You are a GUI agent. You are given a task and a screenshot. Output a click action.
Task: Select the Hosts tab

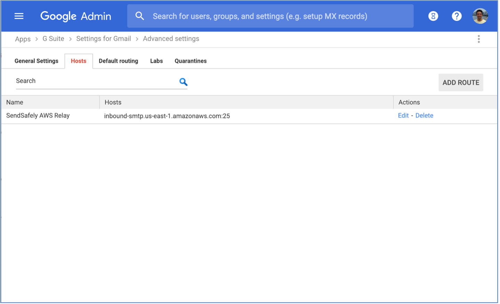click(79, 61)
